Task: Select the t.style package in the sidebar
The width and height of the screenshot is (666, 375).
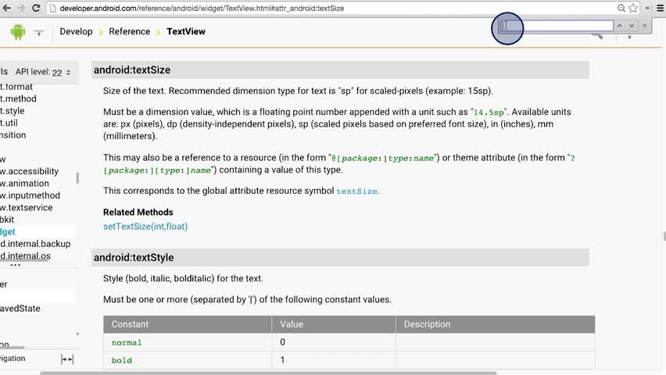Action: tap(13, 111)
